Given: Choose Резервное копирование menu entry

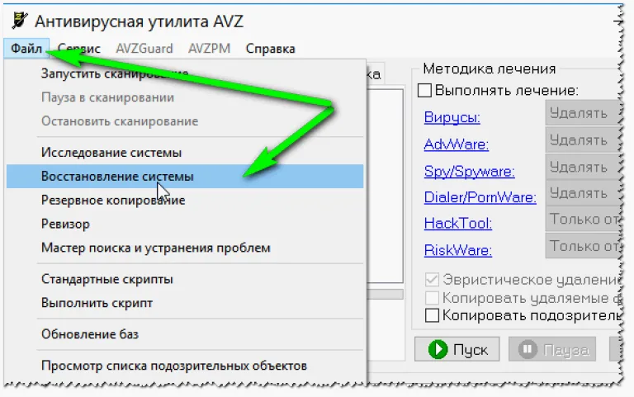Looking at the screenshot, I should pos(185,200).
